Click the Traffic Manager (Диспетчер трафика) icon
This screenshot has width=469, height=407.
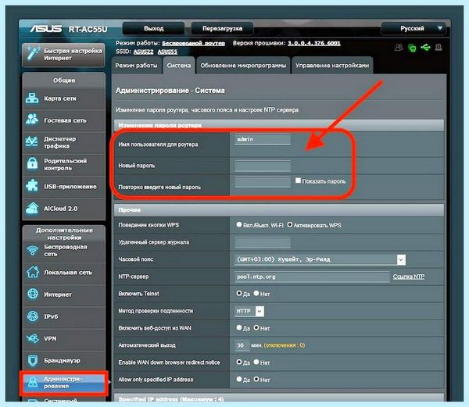coord(32,141)
